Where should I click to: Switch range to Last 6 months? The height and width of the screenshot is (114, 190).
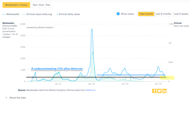[x=163, y=14]
